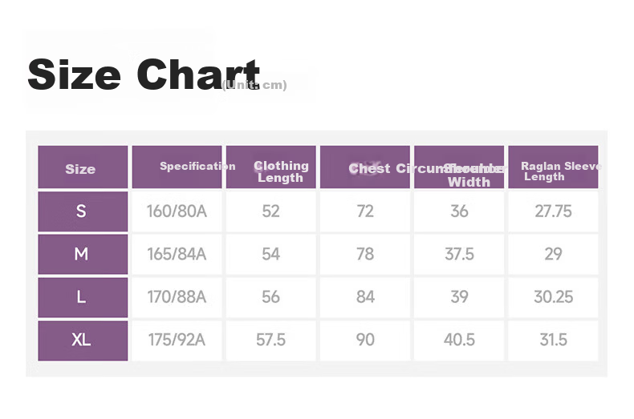Click the Size column header
The image size is (634, 419).
[83, 167]
